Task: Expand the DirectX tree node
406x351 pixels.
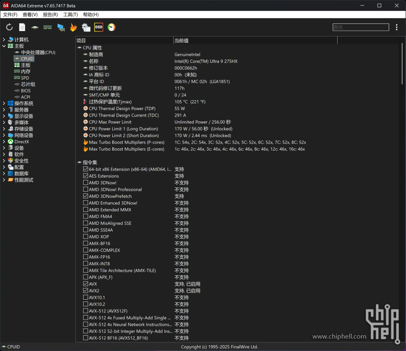Action: click(x=4, y=142)
